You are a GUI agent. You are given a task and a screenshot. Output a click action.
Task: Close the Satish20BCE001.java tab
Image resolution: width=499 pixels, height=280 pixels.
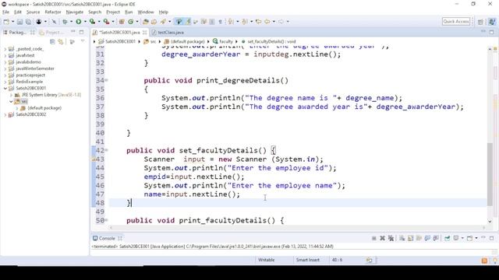[x=145, y=33]
